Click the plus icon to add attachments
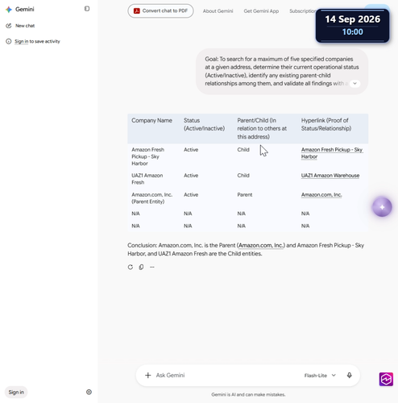This screenshot has height=403, width=398. click(x=148, y=376)
